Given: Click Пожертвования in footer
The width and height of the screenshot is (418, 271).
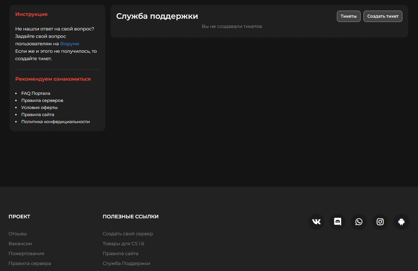Looking at the screenshot, I should (x=26, y=254).
